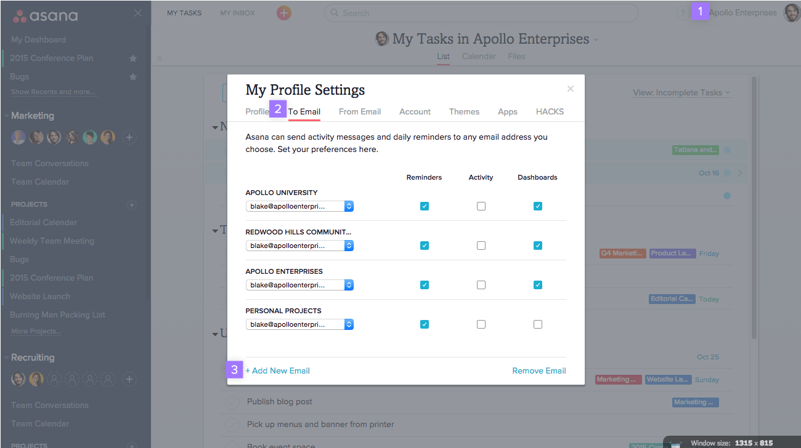Open the View: Incomplete Tasks selector
Image resolution: width=801 pixels, height=448 pixels.
point(681,92)
